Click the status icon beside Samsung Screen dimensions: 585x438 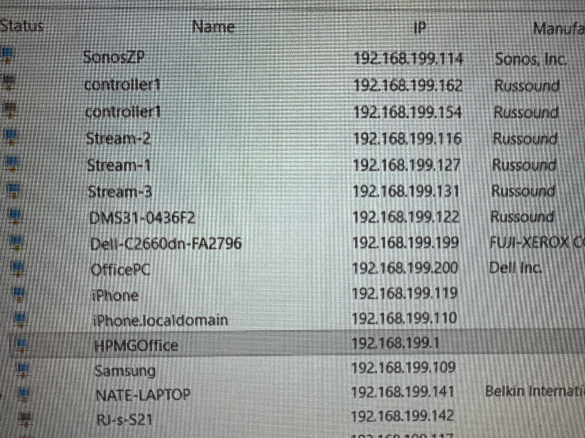click(23, 370)
